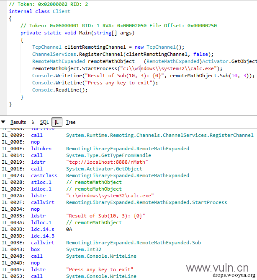Click ChannelServices in the RegisterChannel line

coord(54,54)
